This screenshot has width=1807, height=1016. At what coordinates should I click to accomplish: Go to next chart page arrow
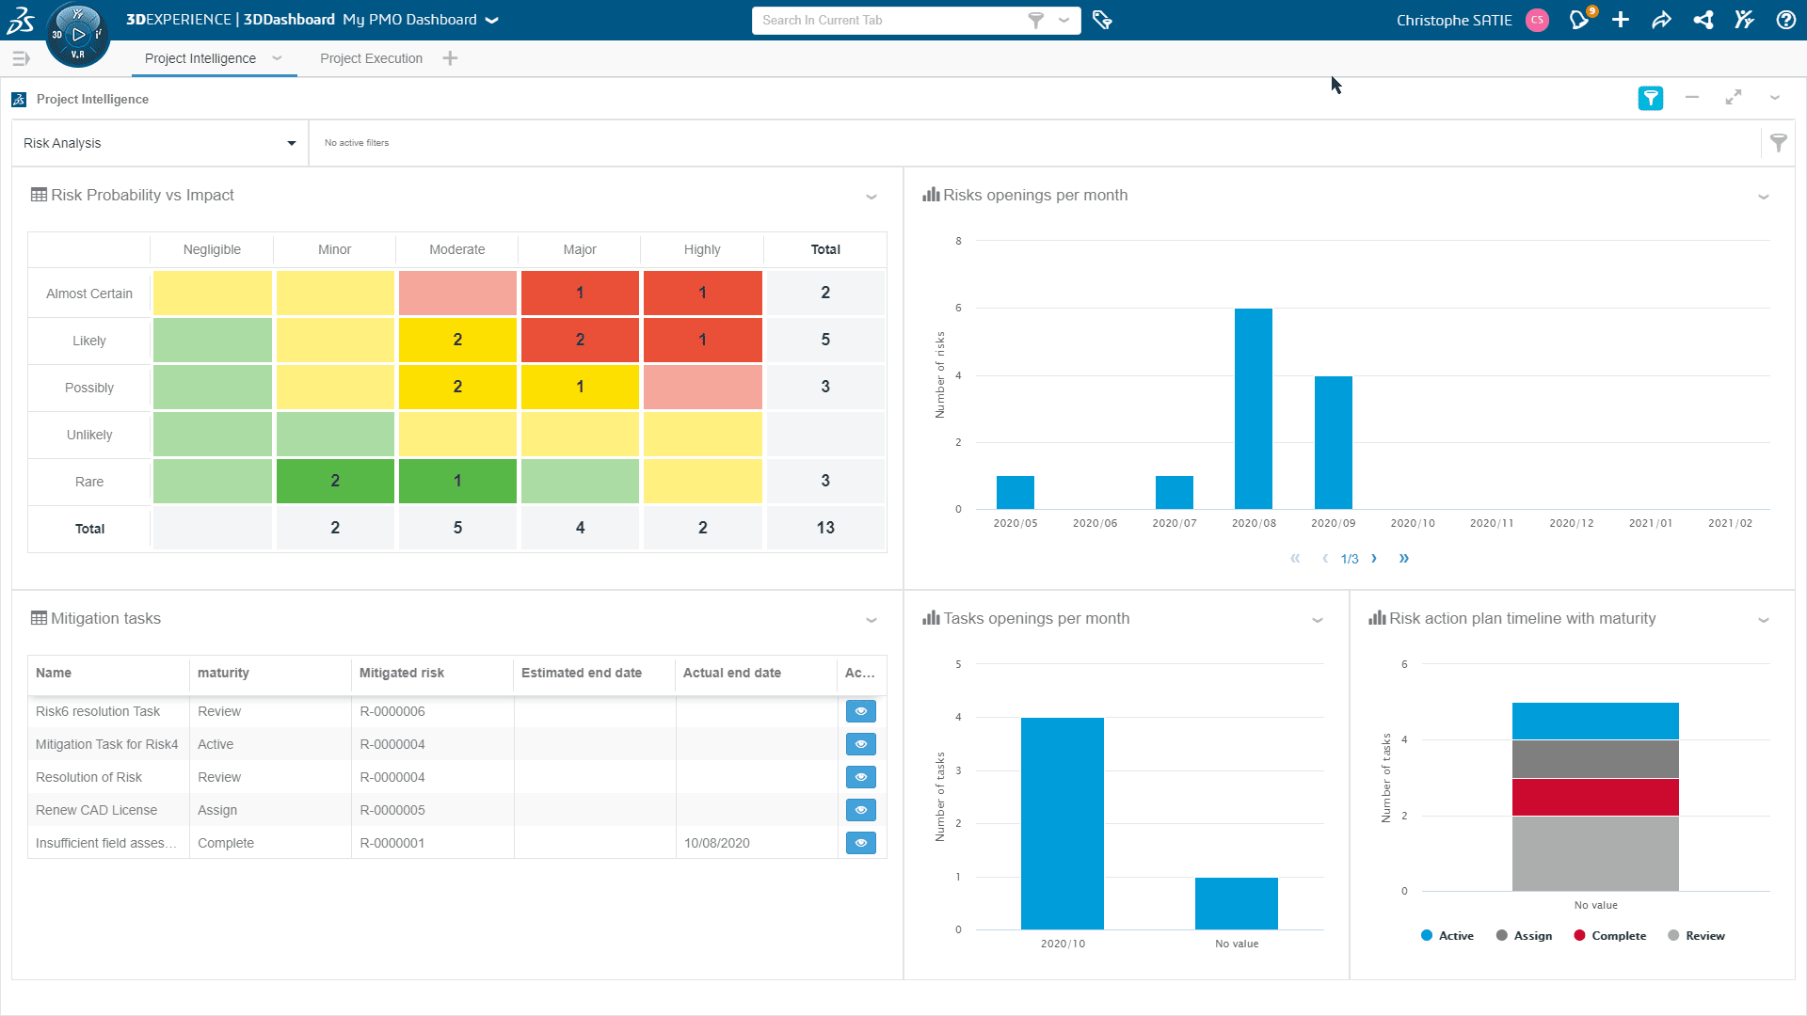tap(1374, 559)
